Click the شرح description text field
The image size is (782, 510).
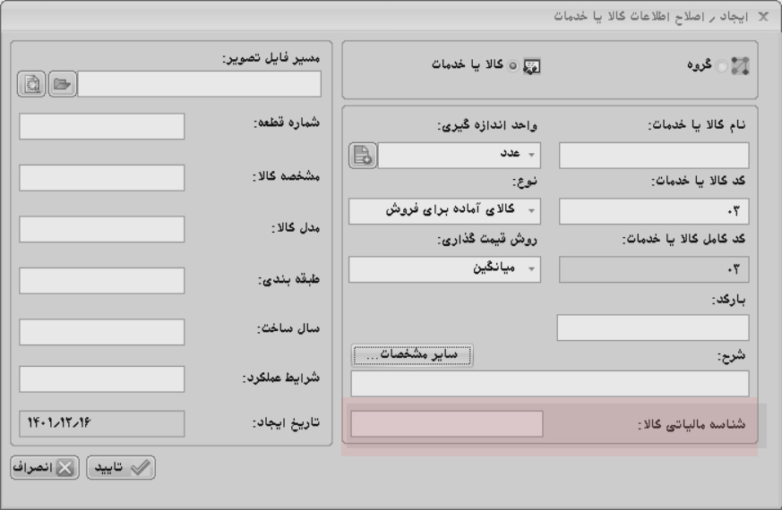(549, 383)
